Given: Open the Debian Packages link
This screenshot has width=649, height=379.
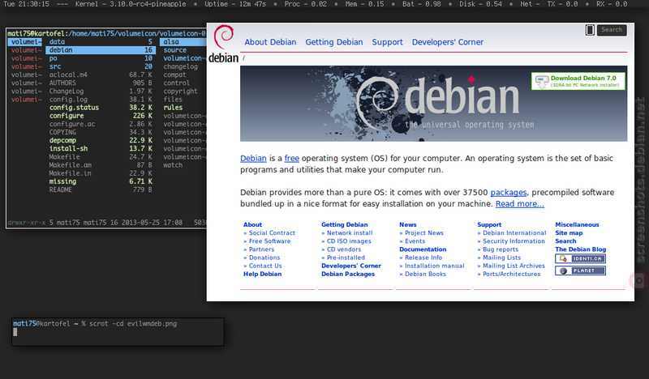Looking at the screenshot, I should (x=348, y=274).
